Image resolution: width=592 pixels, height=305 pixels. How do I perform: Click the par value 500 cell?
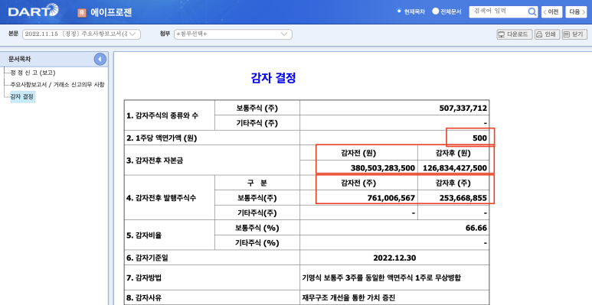pyautogui.click(x=479, y=138)
